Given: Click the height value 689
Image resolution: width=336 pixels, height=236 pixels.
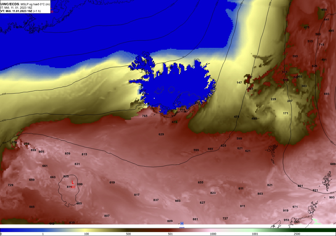Looking at the screenshot, I should pyautogui.click(x=333, y=164).
